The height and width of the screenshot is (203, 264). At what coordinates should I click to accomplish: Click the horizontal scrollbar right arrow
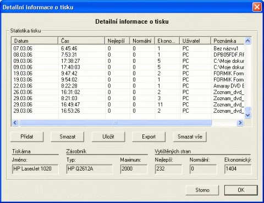(x=240, y=123)
